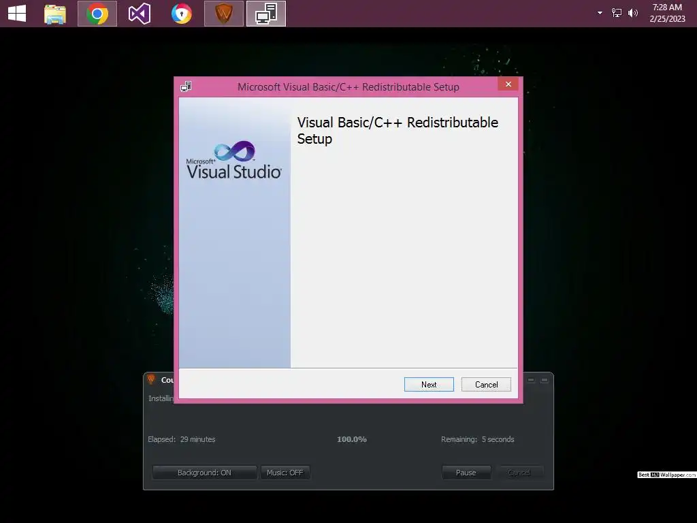697x523 pixels.
Task: Click the setup dialog title bar icon
Action: pos(186,86)
